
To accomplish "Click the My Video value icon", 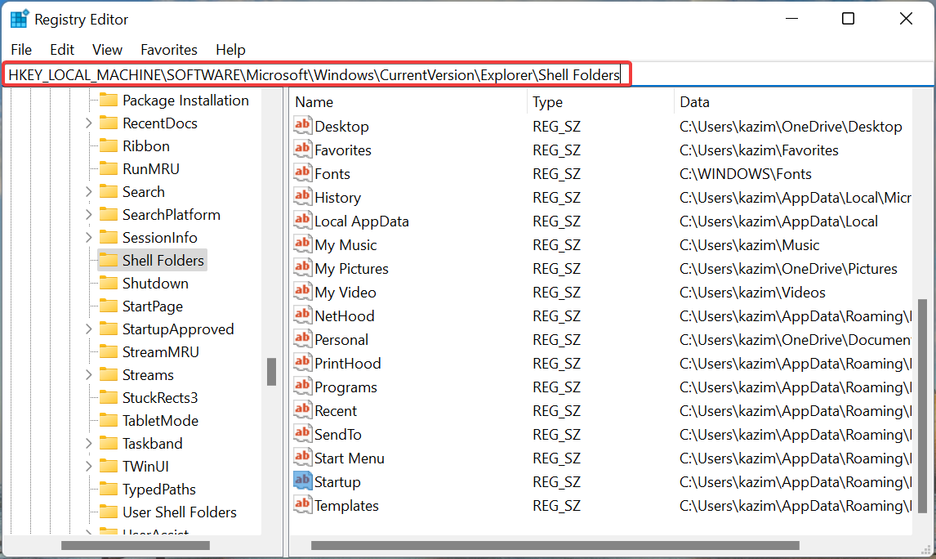I will (303, 292).
